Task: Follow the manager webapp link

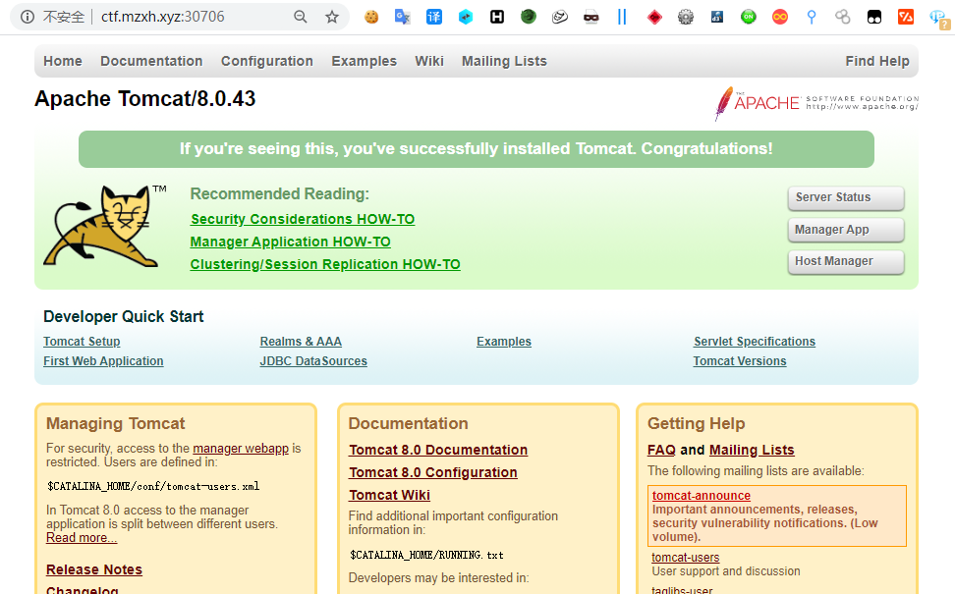Action: 241,449
